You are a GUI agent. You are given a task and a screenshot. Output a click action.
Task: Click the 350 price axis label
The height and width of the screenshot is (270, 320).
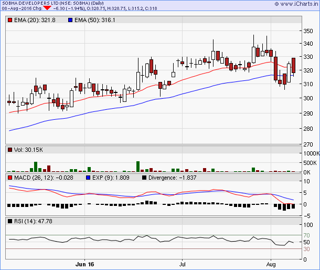point(308,31)
